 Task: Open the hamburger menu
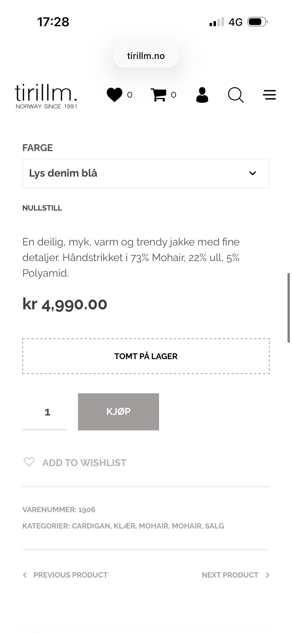[x=269, y=95]
